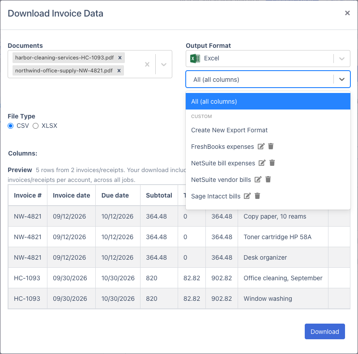This screenshot has height=354, width=358.
Task: Open the Documents dropdown chevron
Action: pyautogui.click(x=164, y=64)
